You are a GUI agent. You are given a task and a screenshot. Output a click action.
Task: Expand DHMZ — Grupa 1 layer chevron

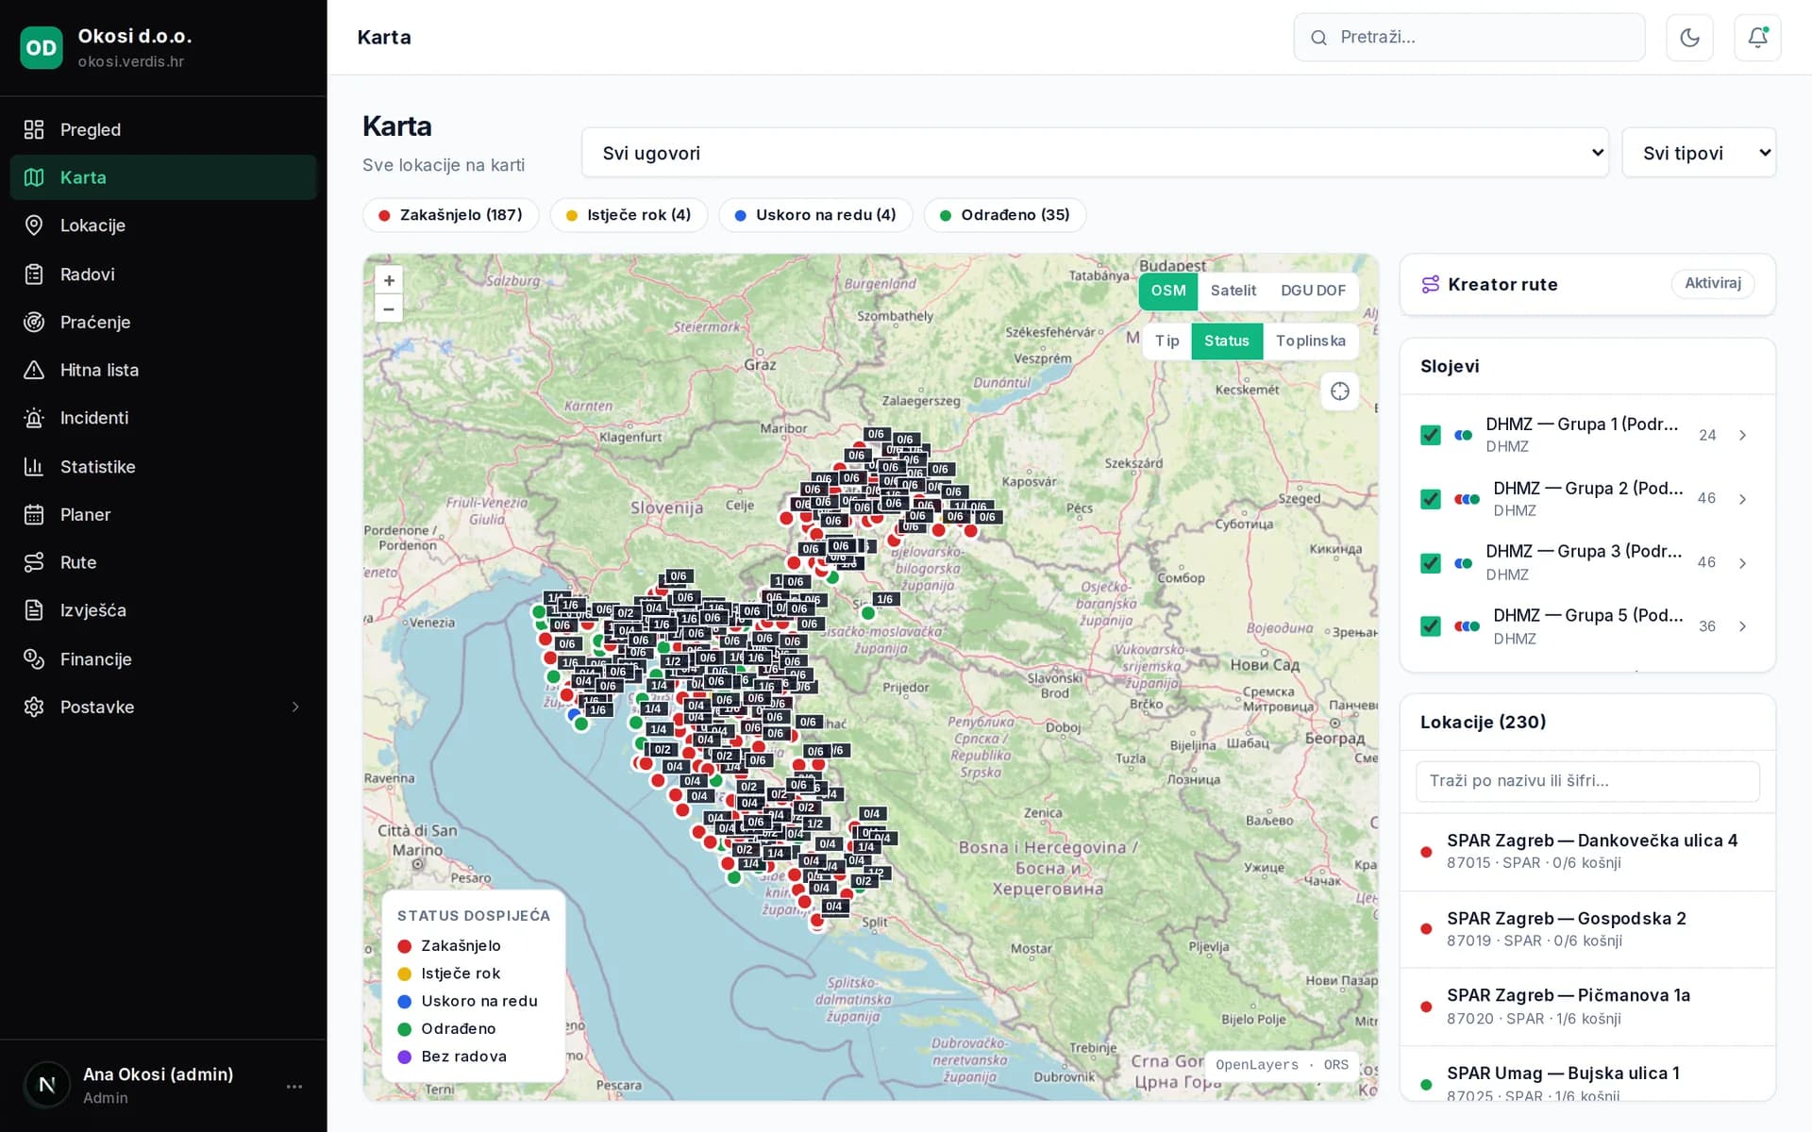point(1743,435)
